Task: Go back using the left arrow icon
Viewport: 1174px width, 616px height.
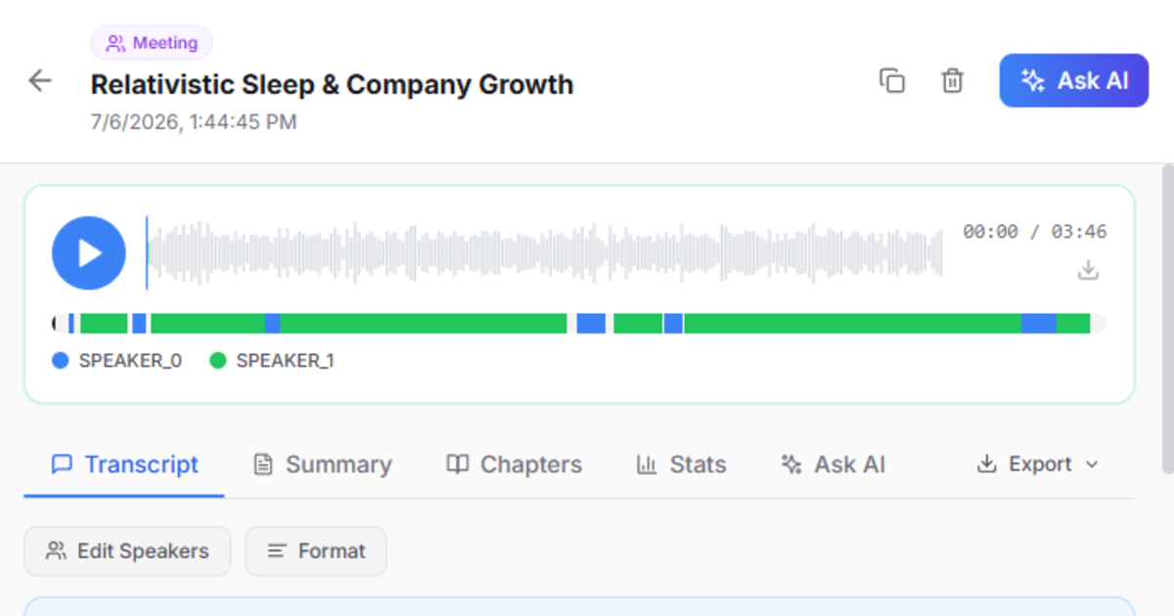Action: point(40,80)
